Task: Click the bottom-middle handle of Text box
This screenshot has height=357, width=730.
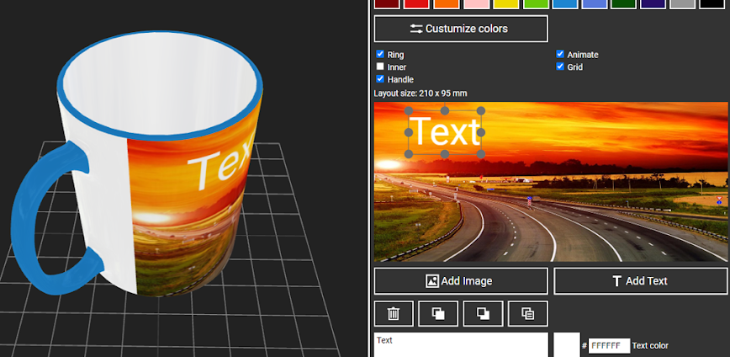Action: coord(445,154)
